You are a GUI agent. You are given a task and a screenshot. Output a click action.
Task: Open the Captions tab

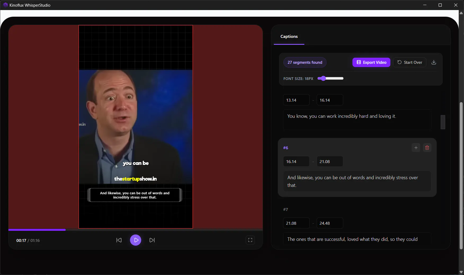click(x=289, y=37)
